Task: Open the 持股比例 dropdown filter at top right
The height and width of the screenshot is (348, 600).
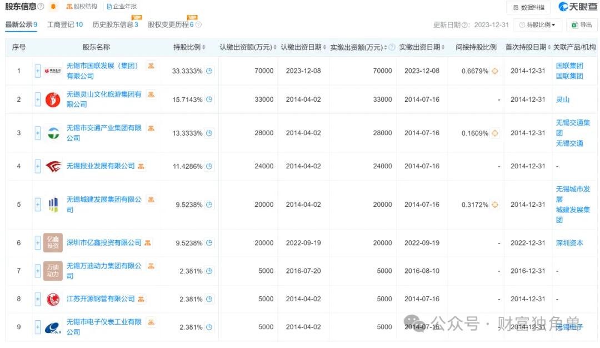Action: tap(538, 25)
